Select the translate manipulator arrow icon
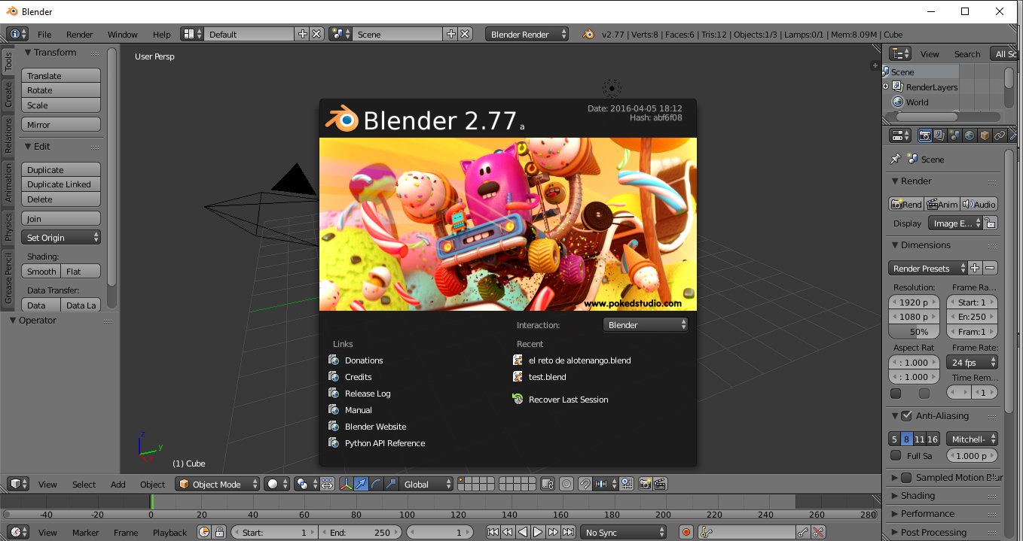Screen dimensions: 1023x541 pos(361,484)
